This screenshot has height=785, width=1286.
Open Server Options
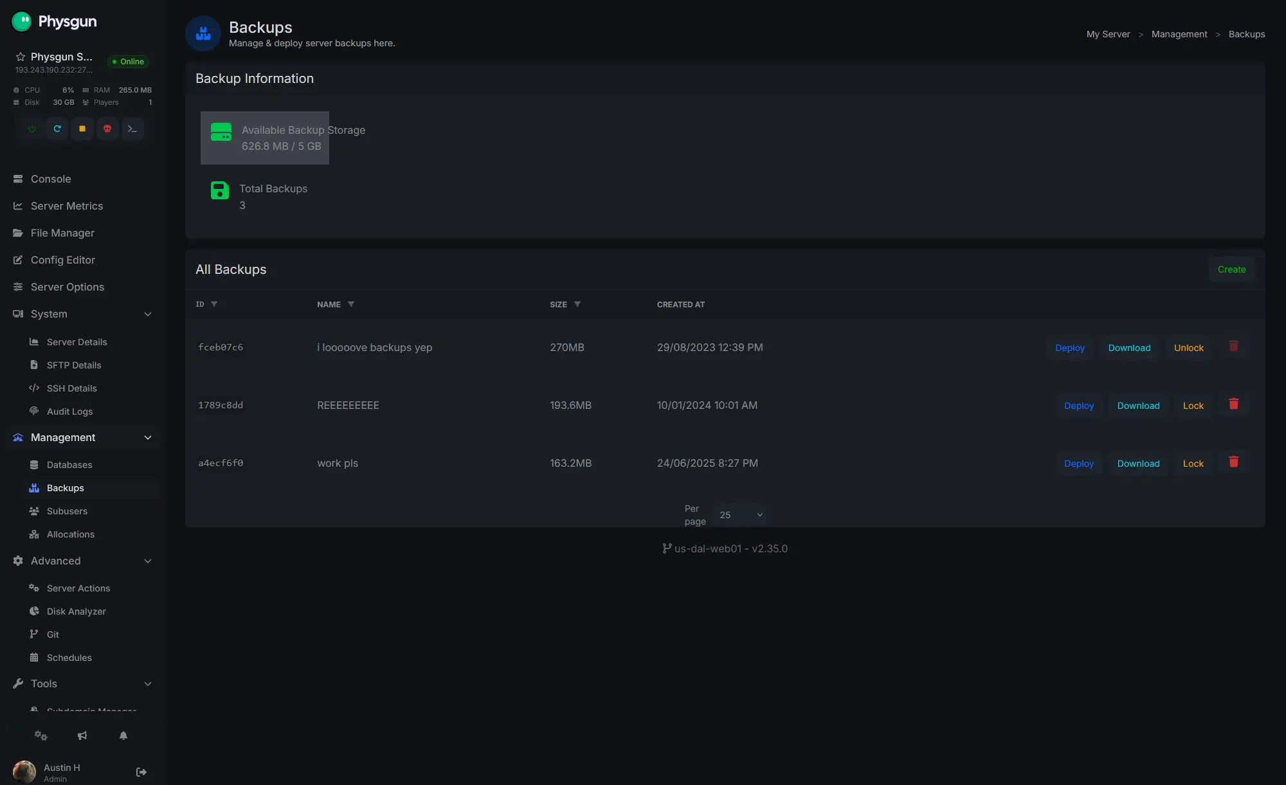pyautogui.click(x=82, y=287)
